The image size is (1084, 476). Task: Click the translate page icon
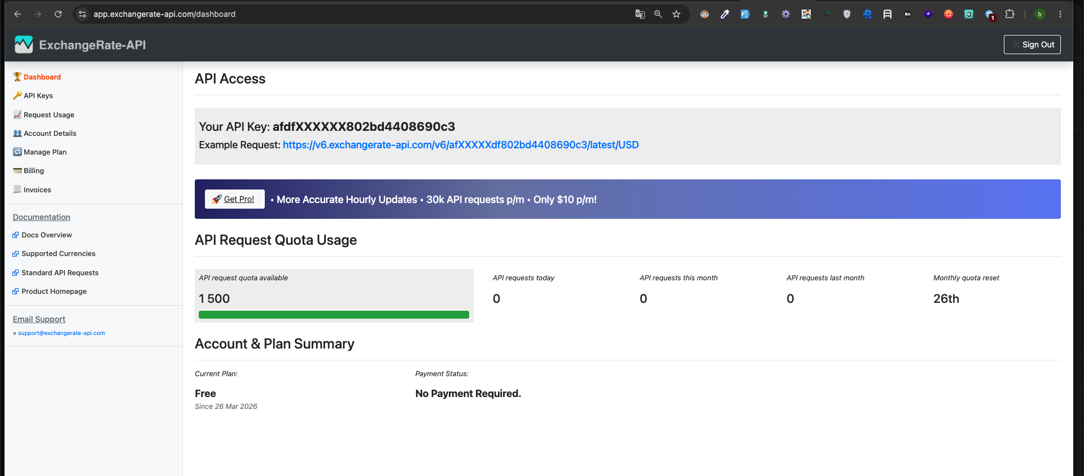(640, 14)
